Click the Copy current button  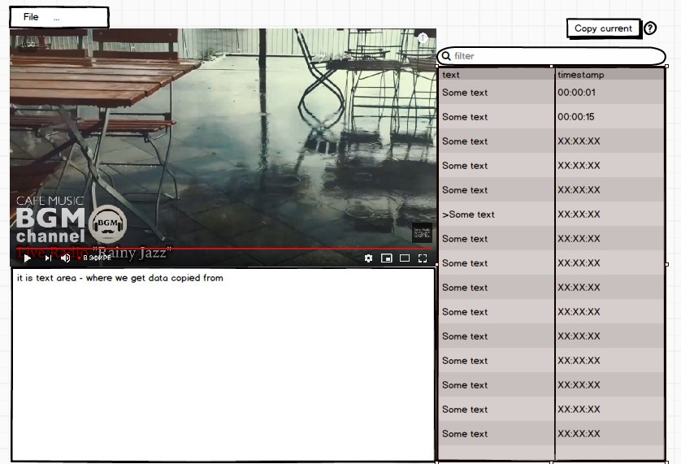click(603, 28)
